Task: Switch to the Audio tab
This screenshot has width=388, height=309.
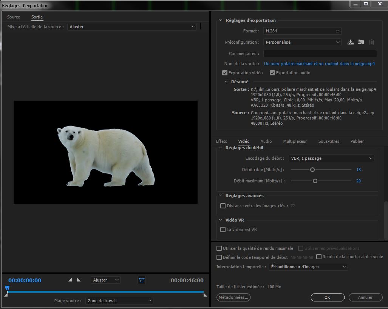Action: pos(266,141)
